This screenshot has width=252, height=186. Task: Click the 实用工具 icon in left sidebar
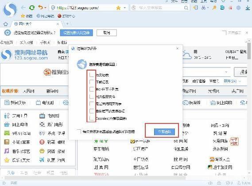[7, 116]
